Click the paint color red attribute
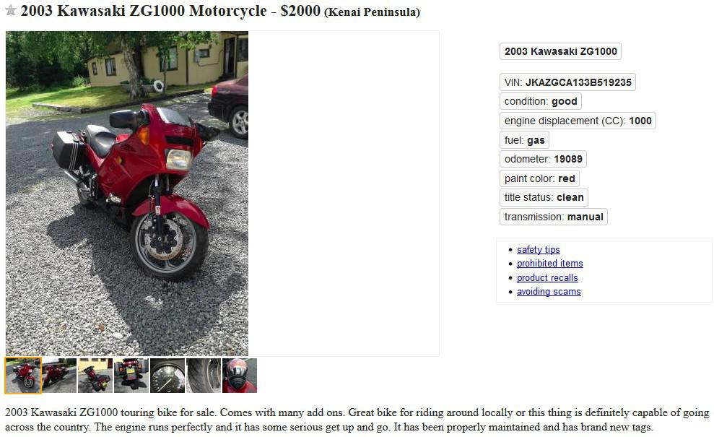Screen dimensions: 714x437 [x=539, y=178]
